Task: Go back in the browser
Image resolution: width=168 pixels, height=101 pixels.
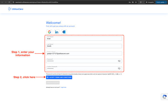Action: (x=2, y=2)
